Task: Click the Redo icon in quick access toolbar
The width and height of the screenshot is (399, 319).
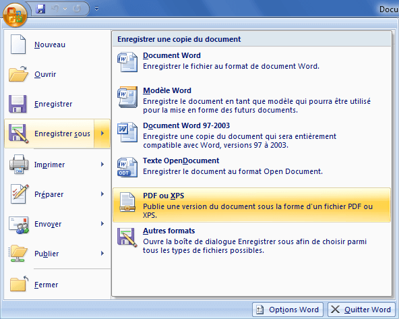Action: [77, 9]
